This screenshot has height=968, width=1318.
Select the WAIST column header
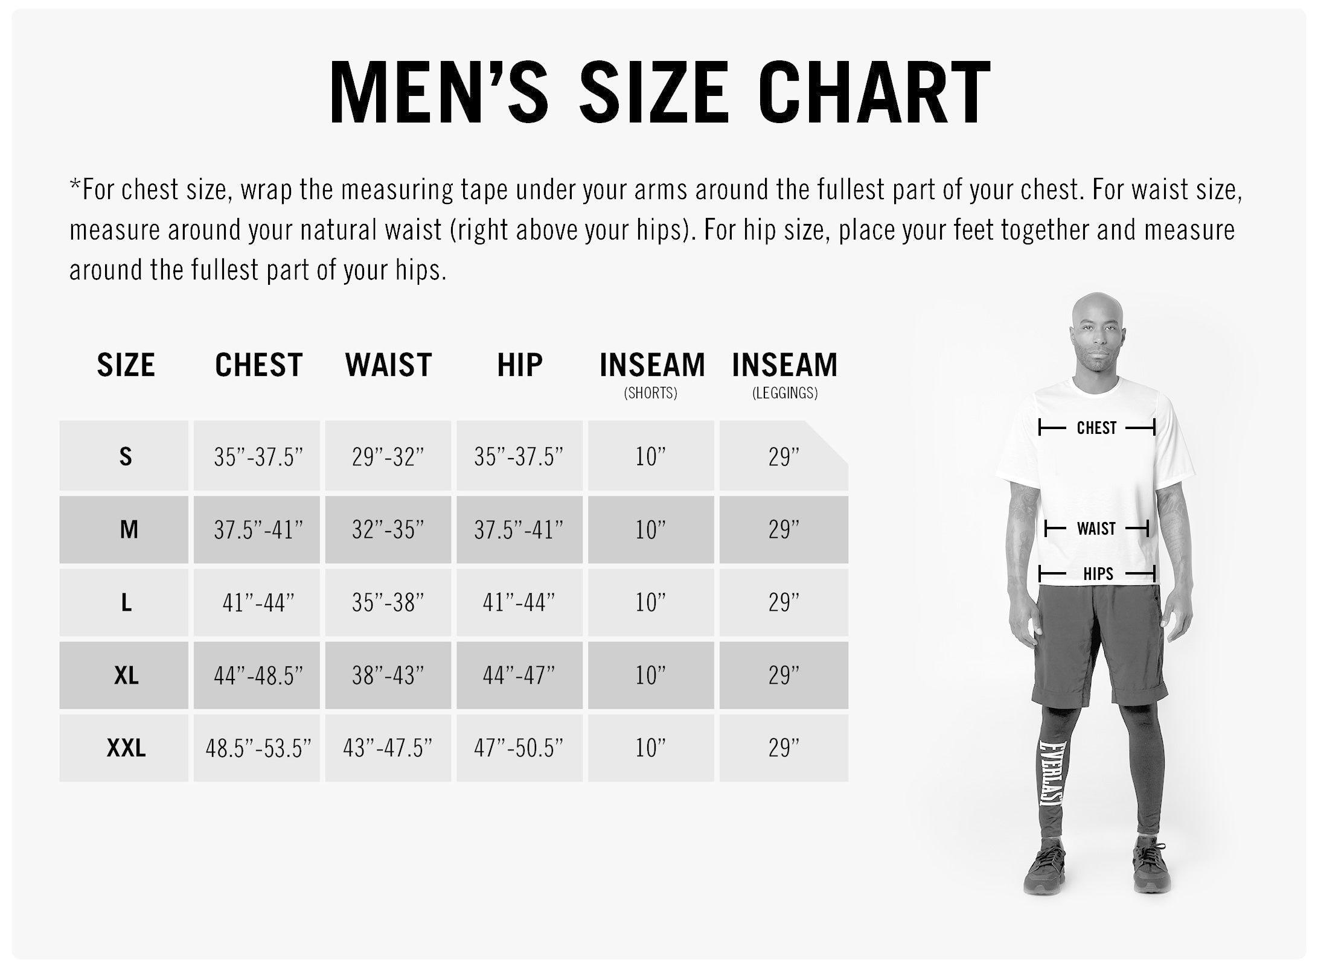(x=388, y=365)
